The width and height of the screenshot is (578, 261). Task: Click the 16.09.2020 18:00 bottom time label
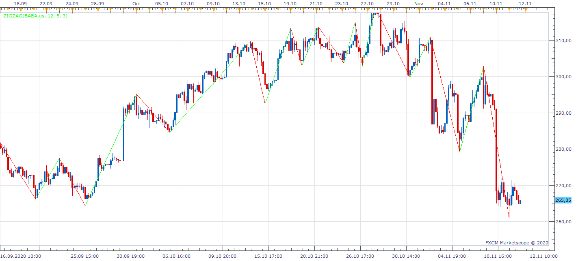tap(20, 256)
